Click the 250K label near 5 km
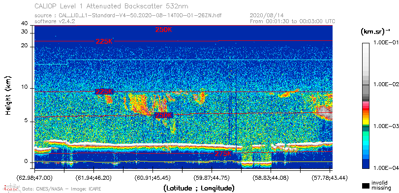This screenshot has height=193, width=399. [164, 115]
